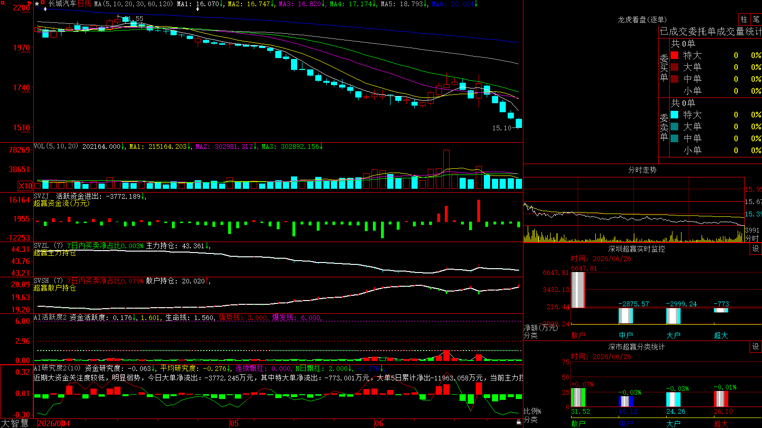762x428 pixels.
Task: Click the teal 大单 sell-order swatch
Action: pyautogui.click(x=674, y=126)
